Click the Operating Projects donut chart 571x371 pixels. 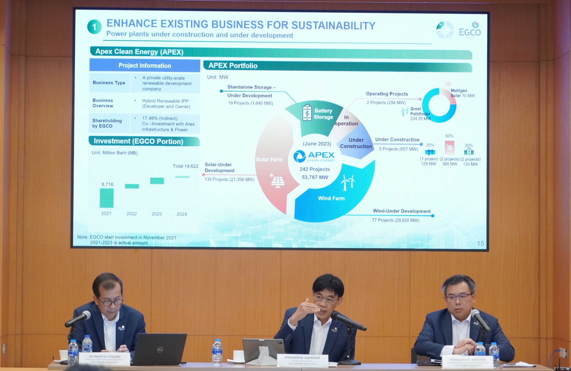pyautogui.click(x=439, y=105)
